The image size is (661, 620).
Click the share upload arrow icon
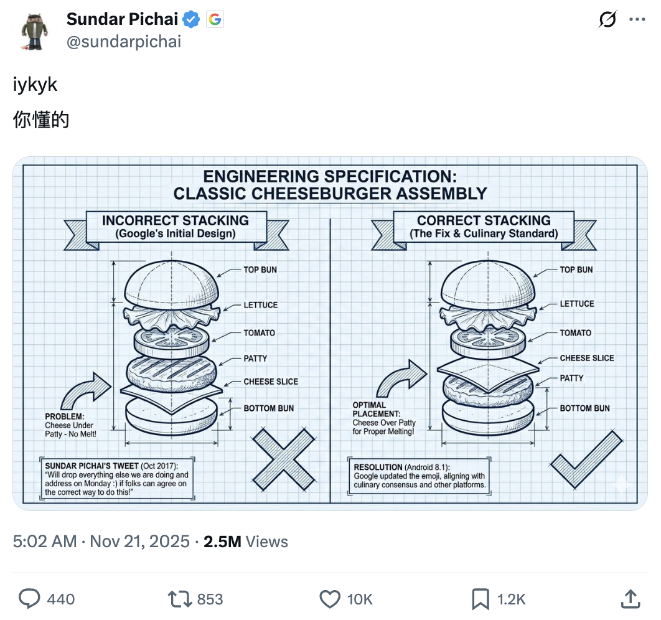click(x=631, y=599)
